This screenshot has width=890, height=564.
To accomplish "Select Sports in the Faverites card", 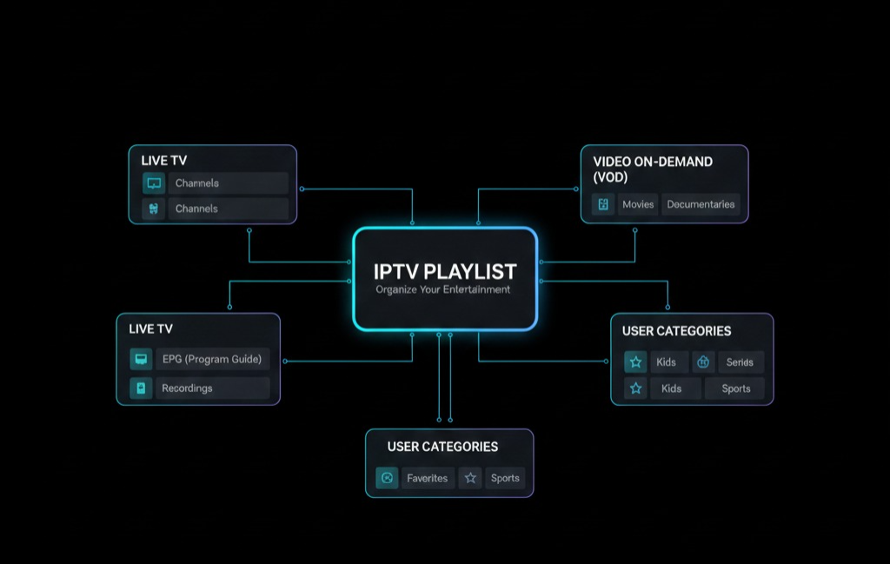I will pyautogui.click(x=505, y=478).
